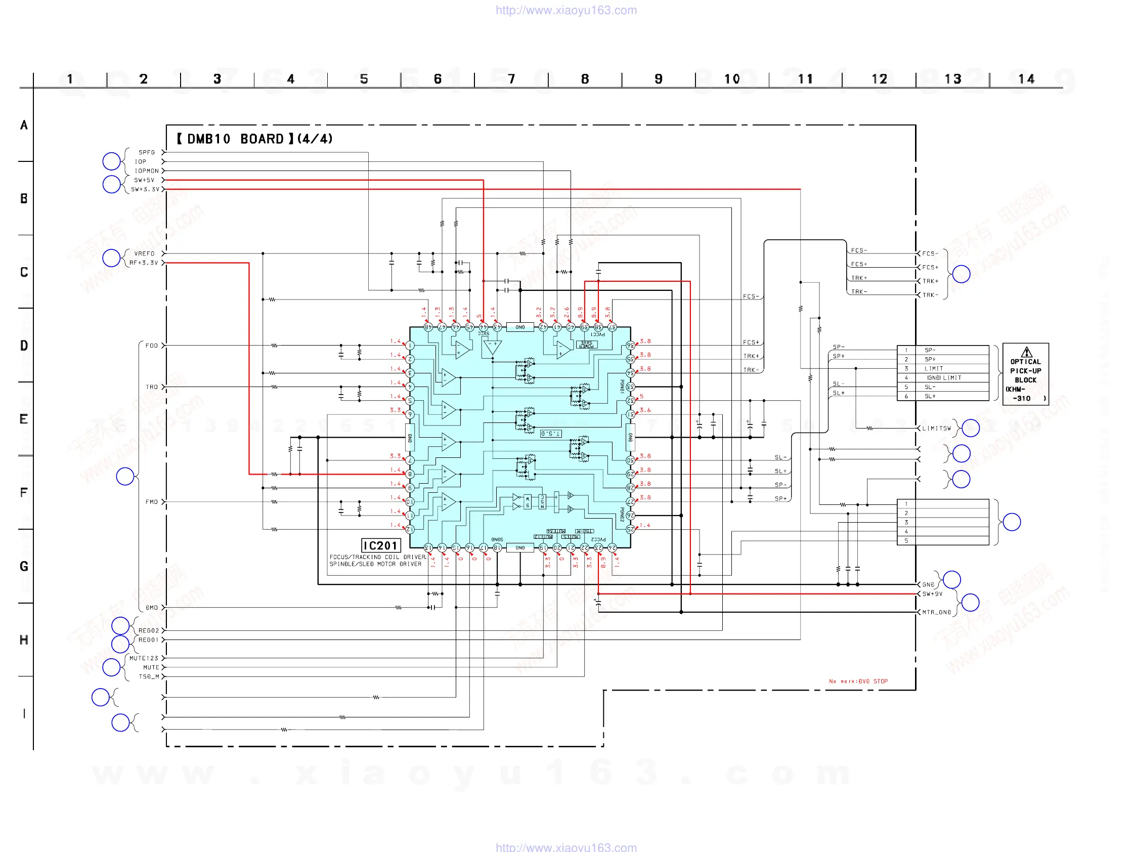Select row marker D on left ruler
The image size is (1133, 852).
tap(24, 346)
